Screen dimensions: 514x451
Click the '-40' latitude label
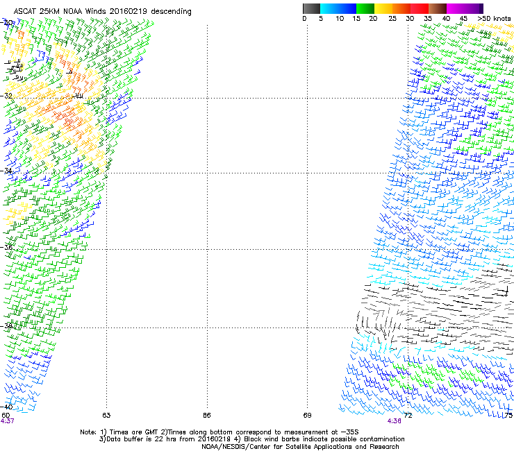[x=6, y=407]
